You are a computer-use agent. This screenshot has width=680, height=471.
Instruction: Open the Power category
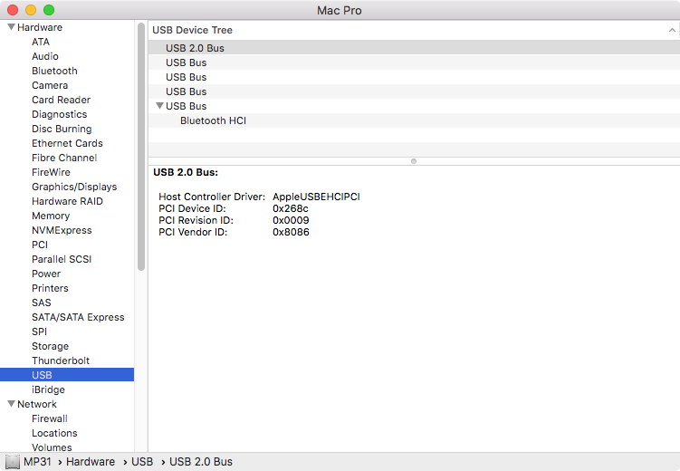[x=46, y=274]
